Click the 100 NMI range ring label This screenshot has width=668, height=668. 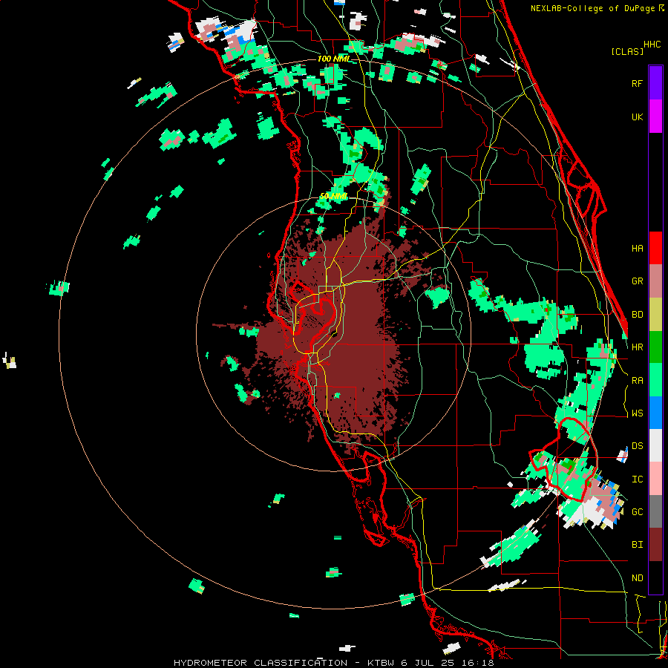point(333,59)
